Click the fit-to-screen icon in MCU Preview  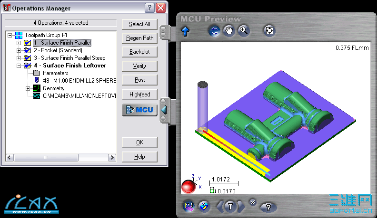click(269, 31)
